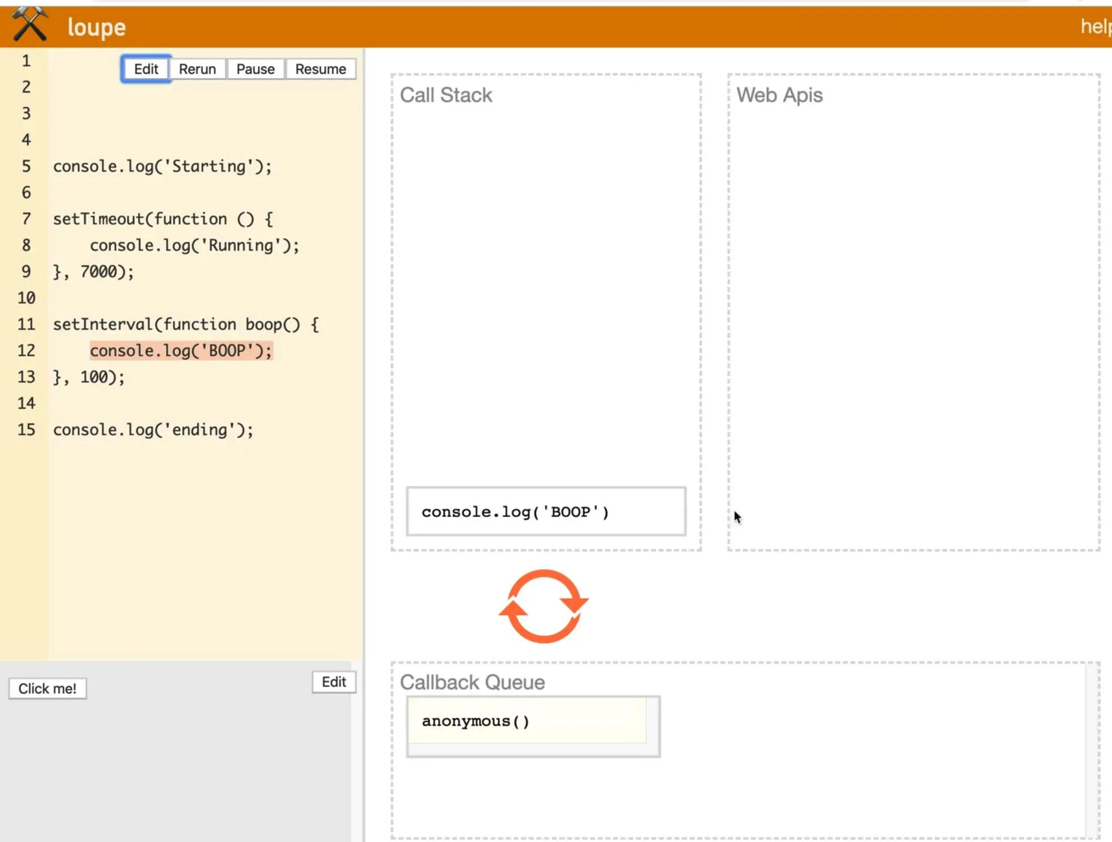Click the orange event loop spinner icon
Screen dimensions: 1112x842
(544, 606)
